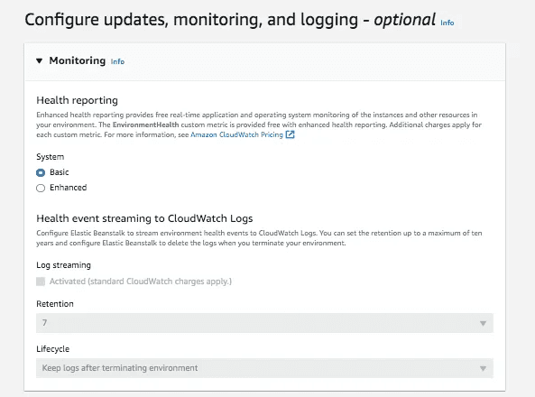Collapse the Monitoring section triangle

tap(39, 61)
